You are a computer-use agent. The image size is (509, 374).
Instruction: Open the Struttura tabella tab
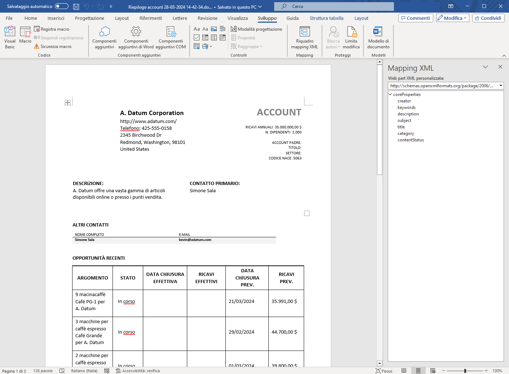pyautogui.click(x=326, y=18)
